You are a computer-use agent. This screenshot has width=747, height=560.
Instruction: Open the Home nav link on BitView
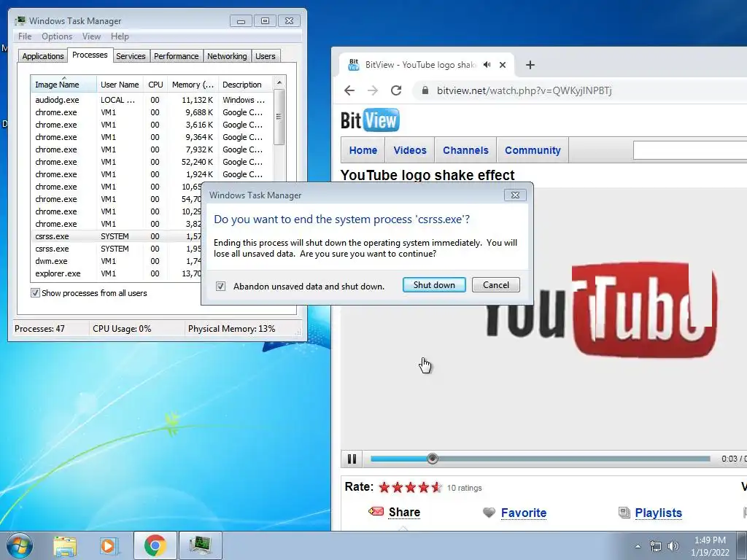coord(363,150)
